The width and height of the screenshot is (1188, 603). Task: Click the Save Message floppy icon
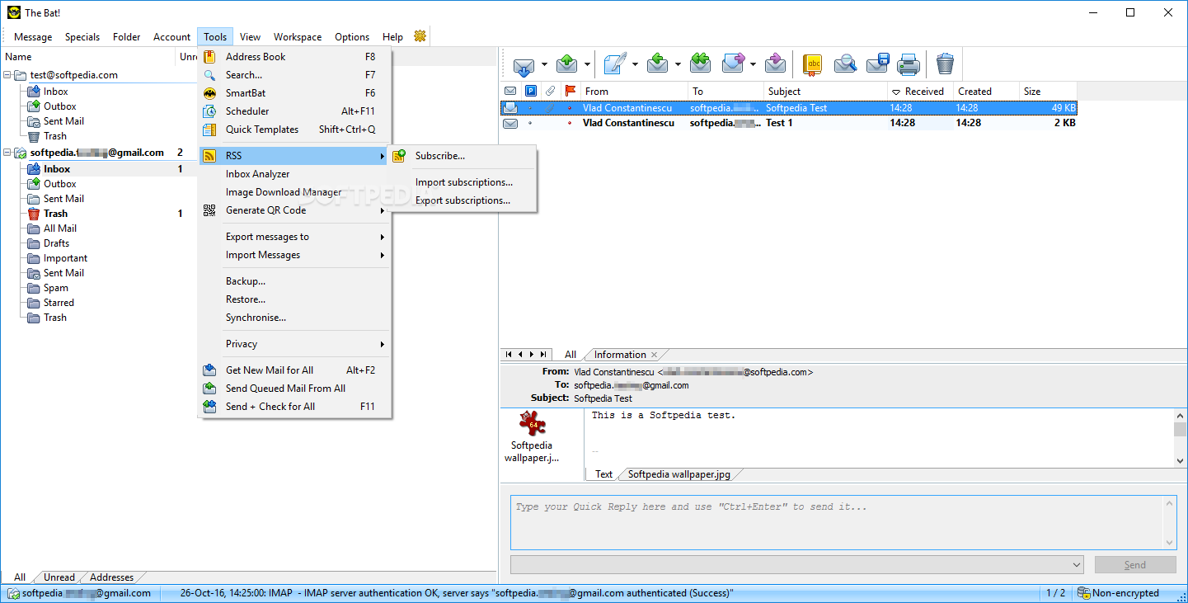[877, 64]
